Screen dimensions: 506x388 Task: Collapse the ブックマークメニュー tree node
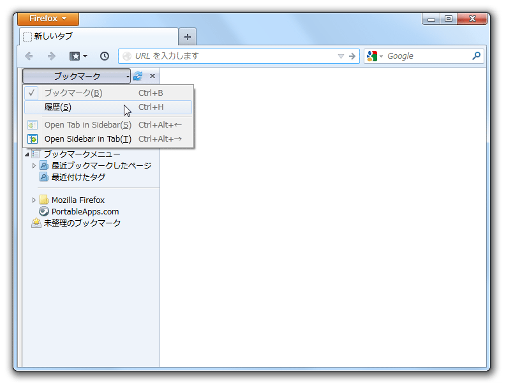point(27,154)
